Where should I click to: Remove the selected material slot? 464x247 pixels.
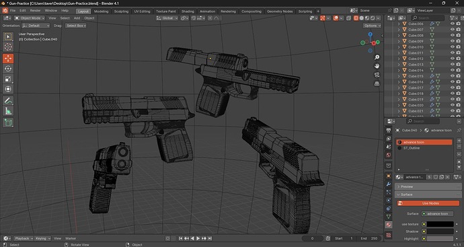pos(459,146)
